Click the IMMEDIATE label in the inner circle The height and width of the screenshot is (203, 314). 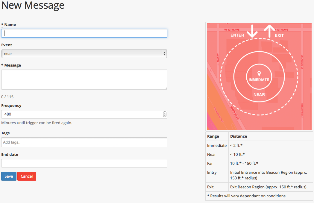(x=259, y=80)
